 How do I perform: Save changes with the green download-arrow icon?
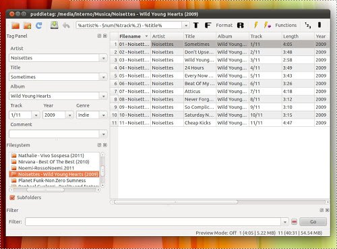click(54, 25)
